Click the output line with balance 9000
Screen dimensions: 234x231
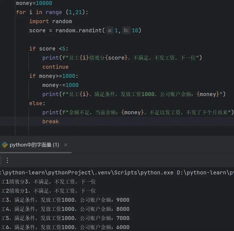pyautogui.click(x=64, y=200)
